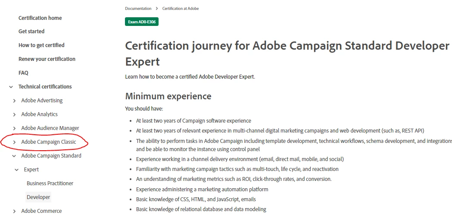This screenshot has height=215, width=452.
Task: Expand the Adobe Commerce chevron
Action: [14, 212]
